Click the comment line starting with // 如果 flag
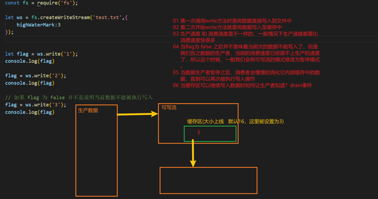Image resolution: width=378 pixels, height=199 pixels. (x=79, y=97)
